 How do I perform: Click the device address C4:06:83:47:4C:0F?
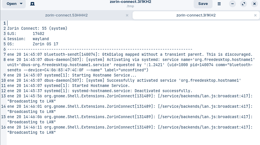tap(64, 70)
